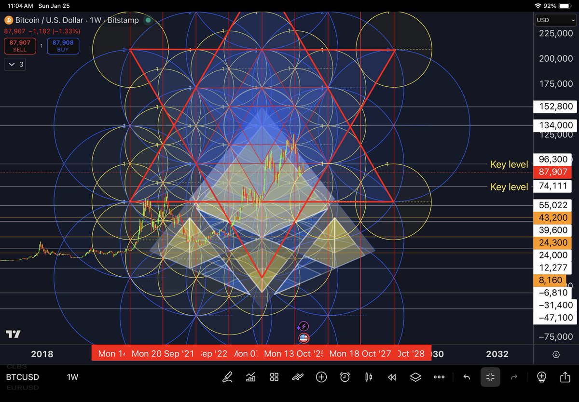Select the orange 43,200 price label
The image size is (579, 402).
pos(553,218)
